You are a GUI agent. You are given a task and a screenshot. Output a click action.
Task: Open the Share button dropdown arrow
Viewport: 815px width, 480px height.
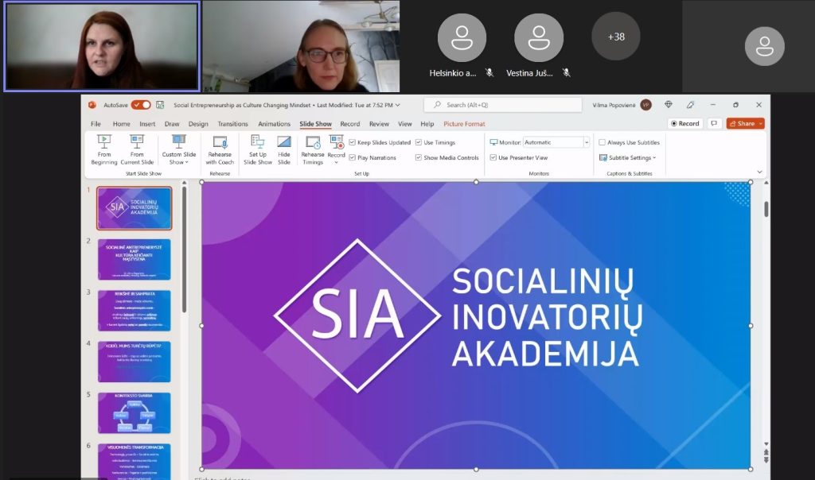[761, 123]
